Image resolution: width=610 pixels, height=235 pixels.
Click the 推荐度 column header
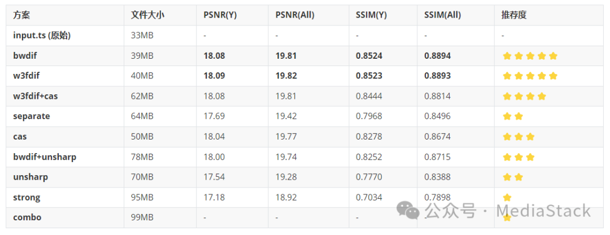pyautogui.click(x=514, y=15)
